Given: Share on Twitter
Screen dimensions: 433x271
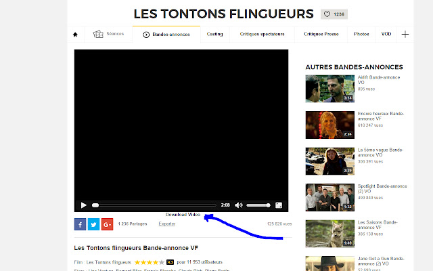Looking at the screenshot, I should click(x=93, y=224).
